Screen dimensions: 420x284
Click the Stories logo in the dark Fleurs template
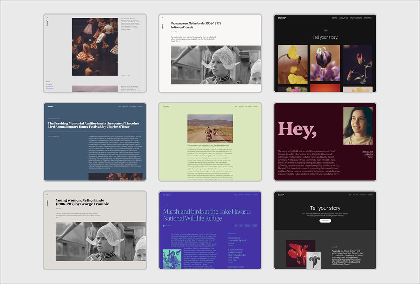coord(281,194)
